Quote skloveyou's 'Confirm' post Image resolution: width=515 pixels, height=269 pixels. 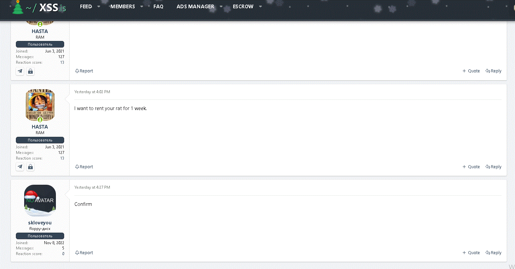tap(471, 253)
